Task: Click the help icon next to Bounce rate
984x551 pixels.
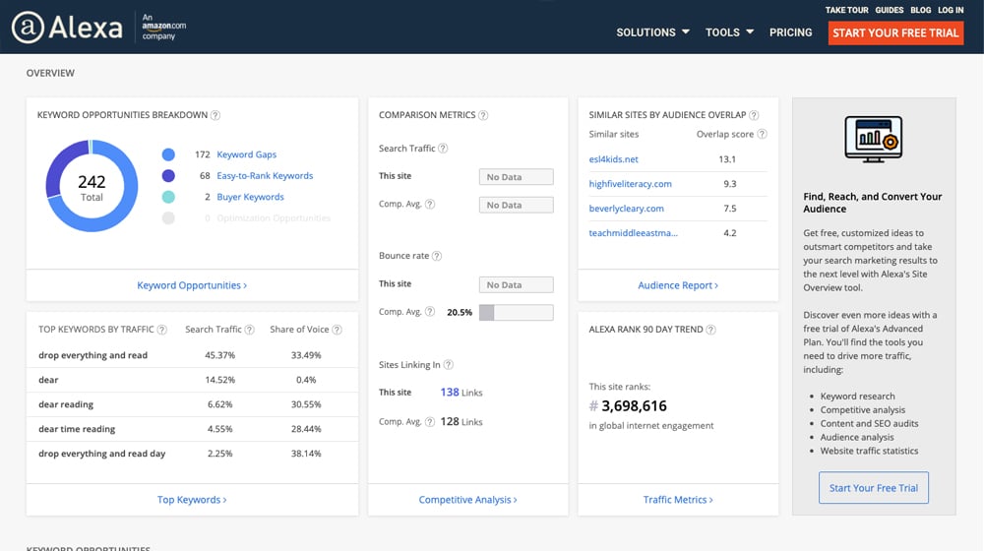Action: (437, 256)
